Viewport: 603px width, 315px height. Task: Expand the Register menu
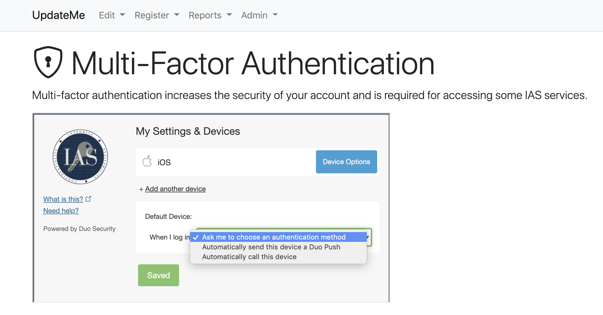click(x=157, y=15)
